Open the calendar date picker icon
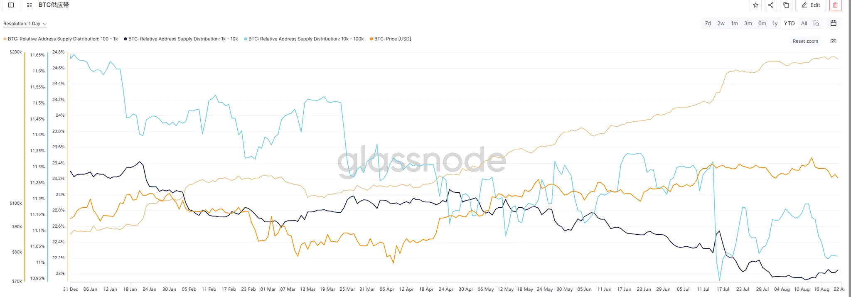 tap(833, 23)
